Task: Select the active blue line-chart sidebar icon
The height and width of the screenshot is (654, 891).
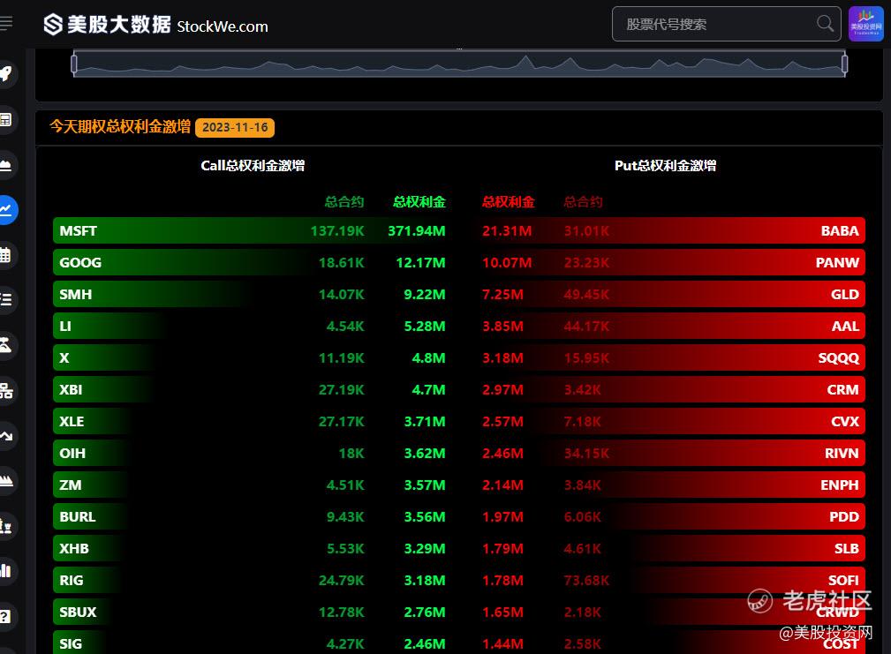Action: [5, 210]
